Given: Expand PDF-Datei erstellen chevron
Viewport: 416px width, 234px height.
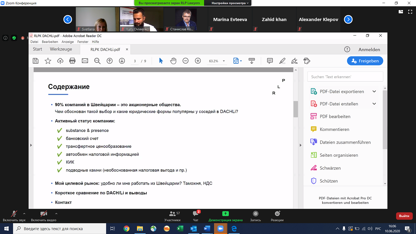Looking at the screenshot, I should [374, 104].
